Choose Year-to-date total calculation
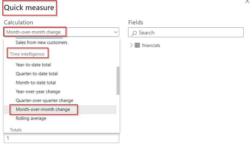This screenshot has width=250, height=160. pos(33,65)
